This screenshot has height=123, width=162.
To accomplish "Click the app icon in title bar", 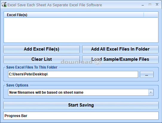I will (4, 4).
